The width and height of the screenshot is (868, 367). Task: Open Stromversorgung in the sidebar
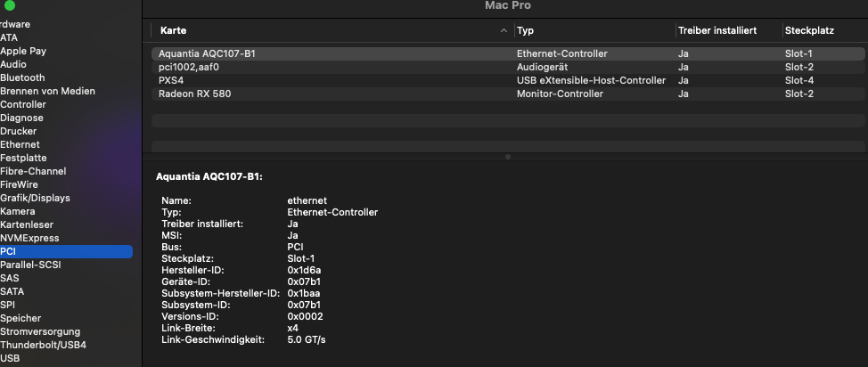click(x=40, y=331)
